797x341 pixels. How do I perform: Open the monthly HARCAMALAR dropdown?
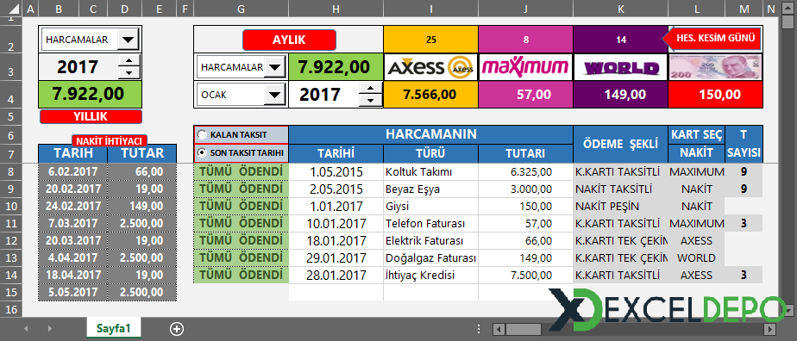275,67
